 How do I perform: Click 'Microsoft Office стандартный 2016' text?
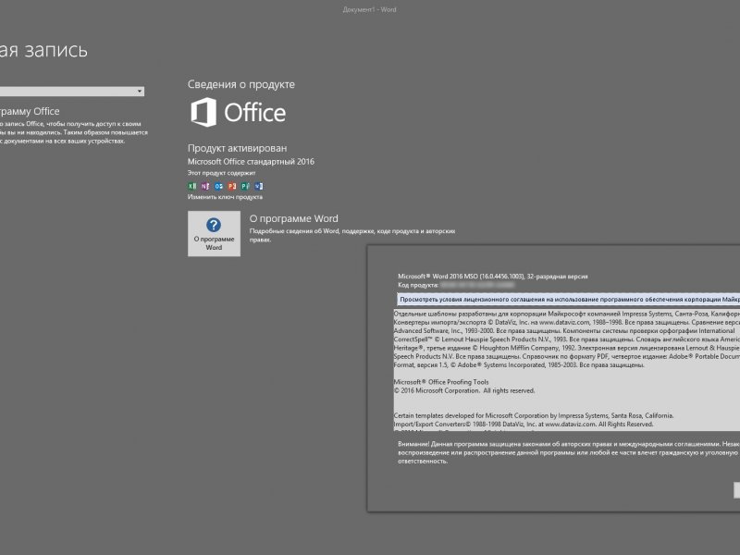click(251, 161)
